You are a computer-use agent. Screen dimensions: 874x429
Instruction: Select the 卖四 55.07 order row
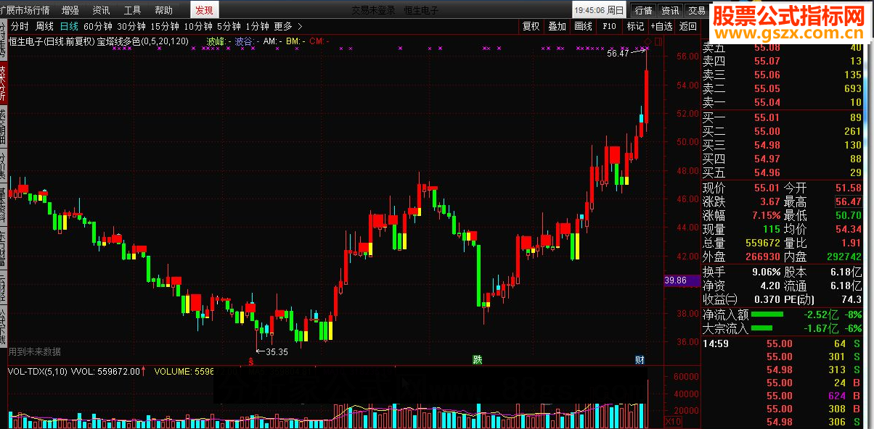tap(783, 61)
